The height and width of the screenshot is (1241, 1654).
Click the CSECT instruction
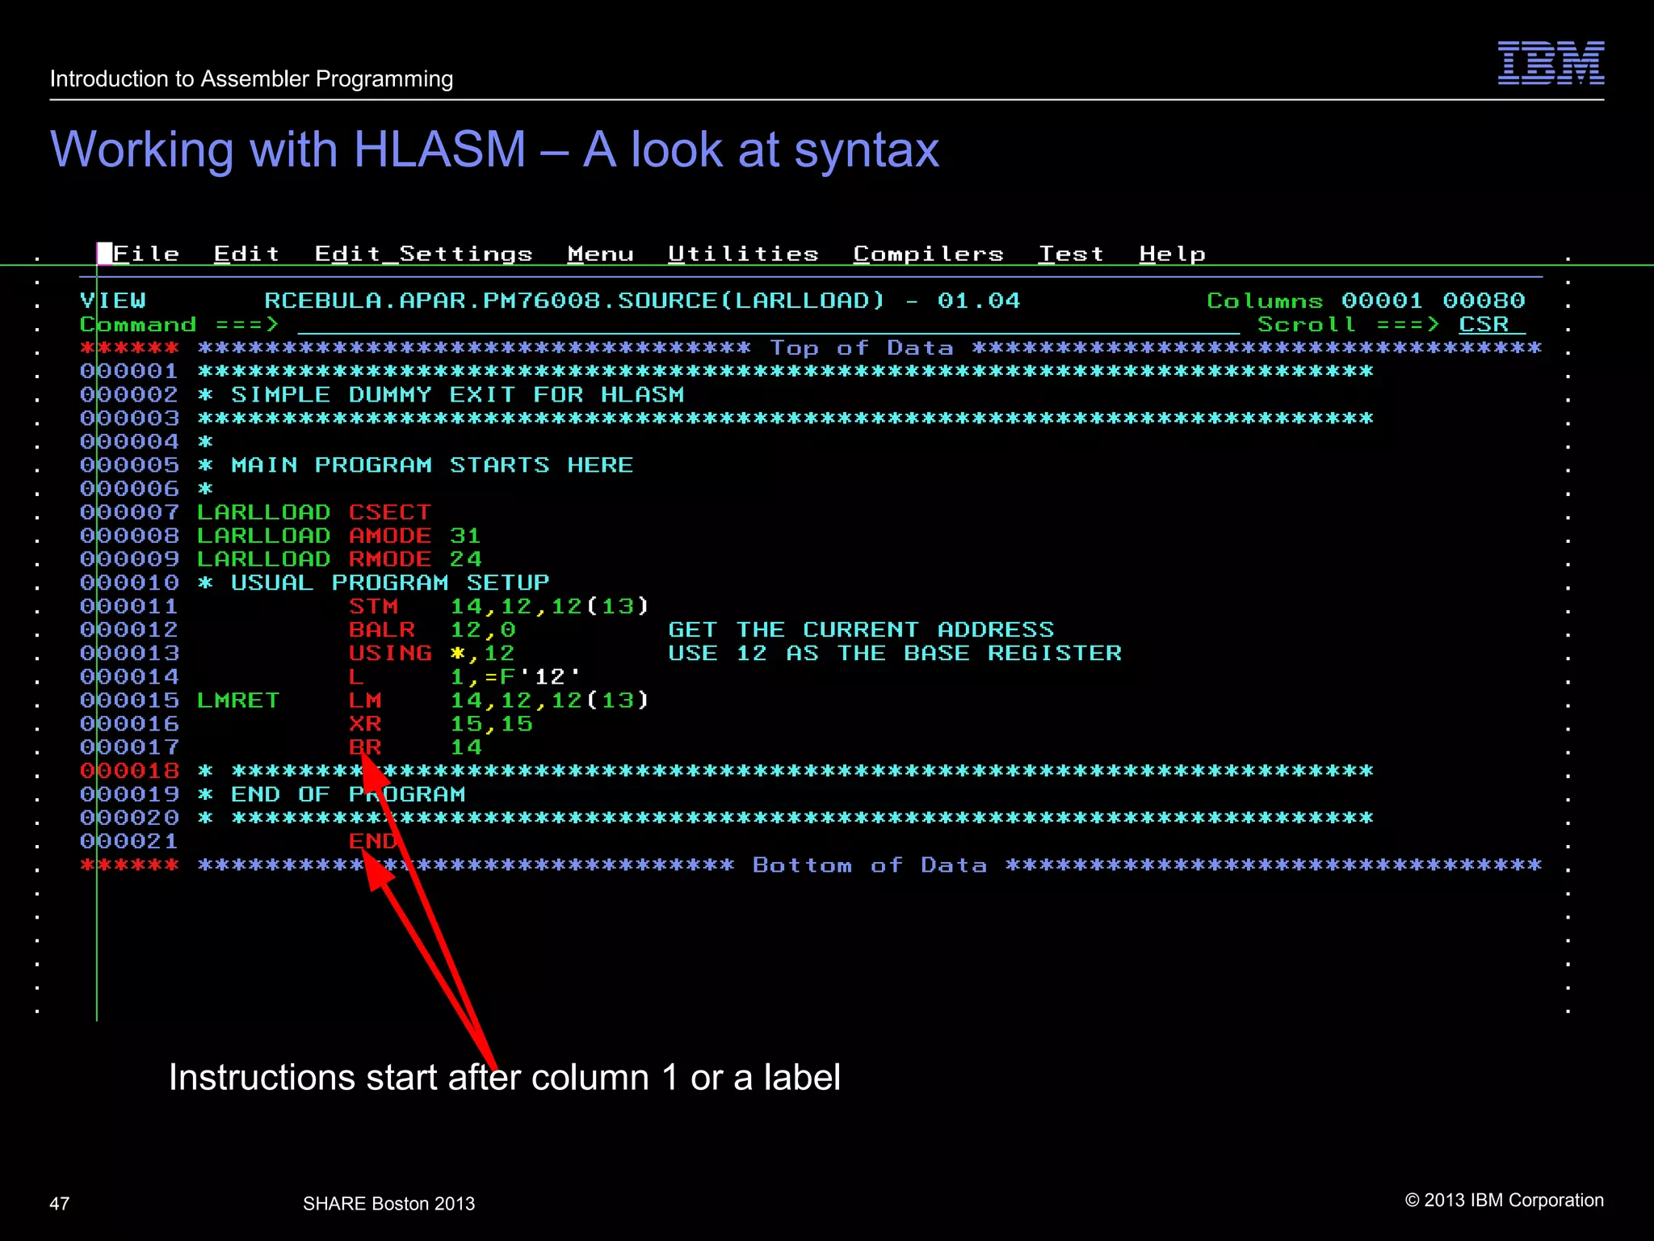[x=390, y=512]
